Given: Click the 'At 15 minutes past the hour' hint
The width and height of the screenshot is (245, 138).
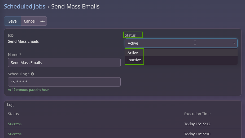Looking at the screenshot, I should click(28, 90).
